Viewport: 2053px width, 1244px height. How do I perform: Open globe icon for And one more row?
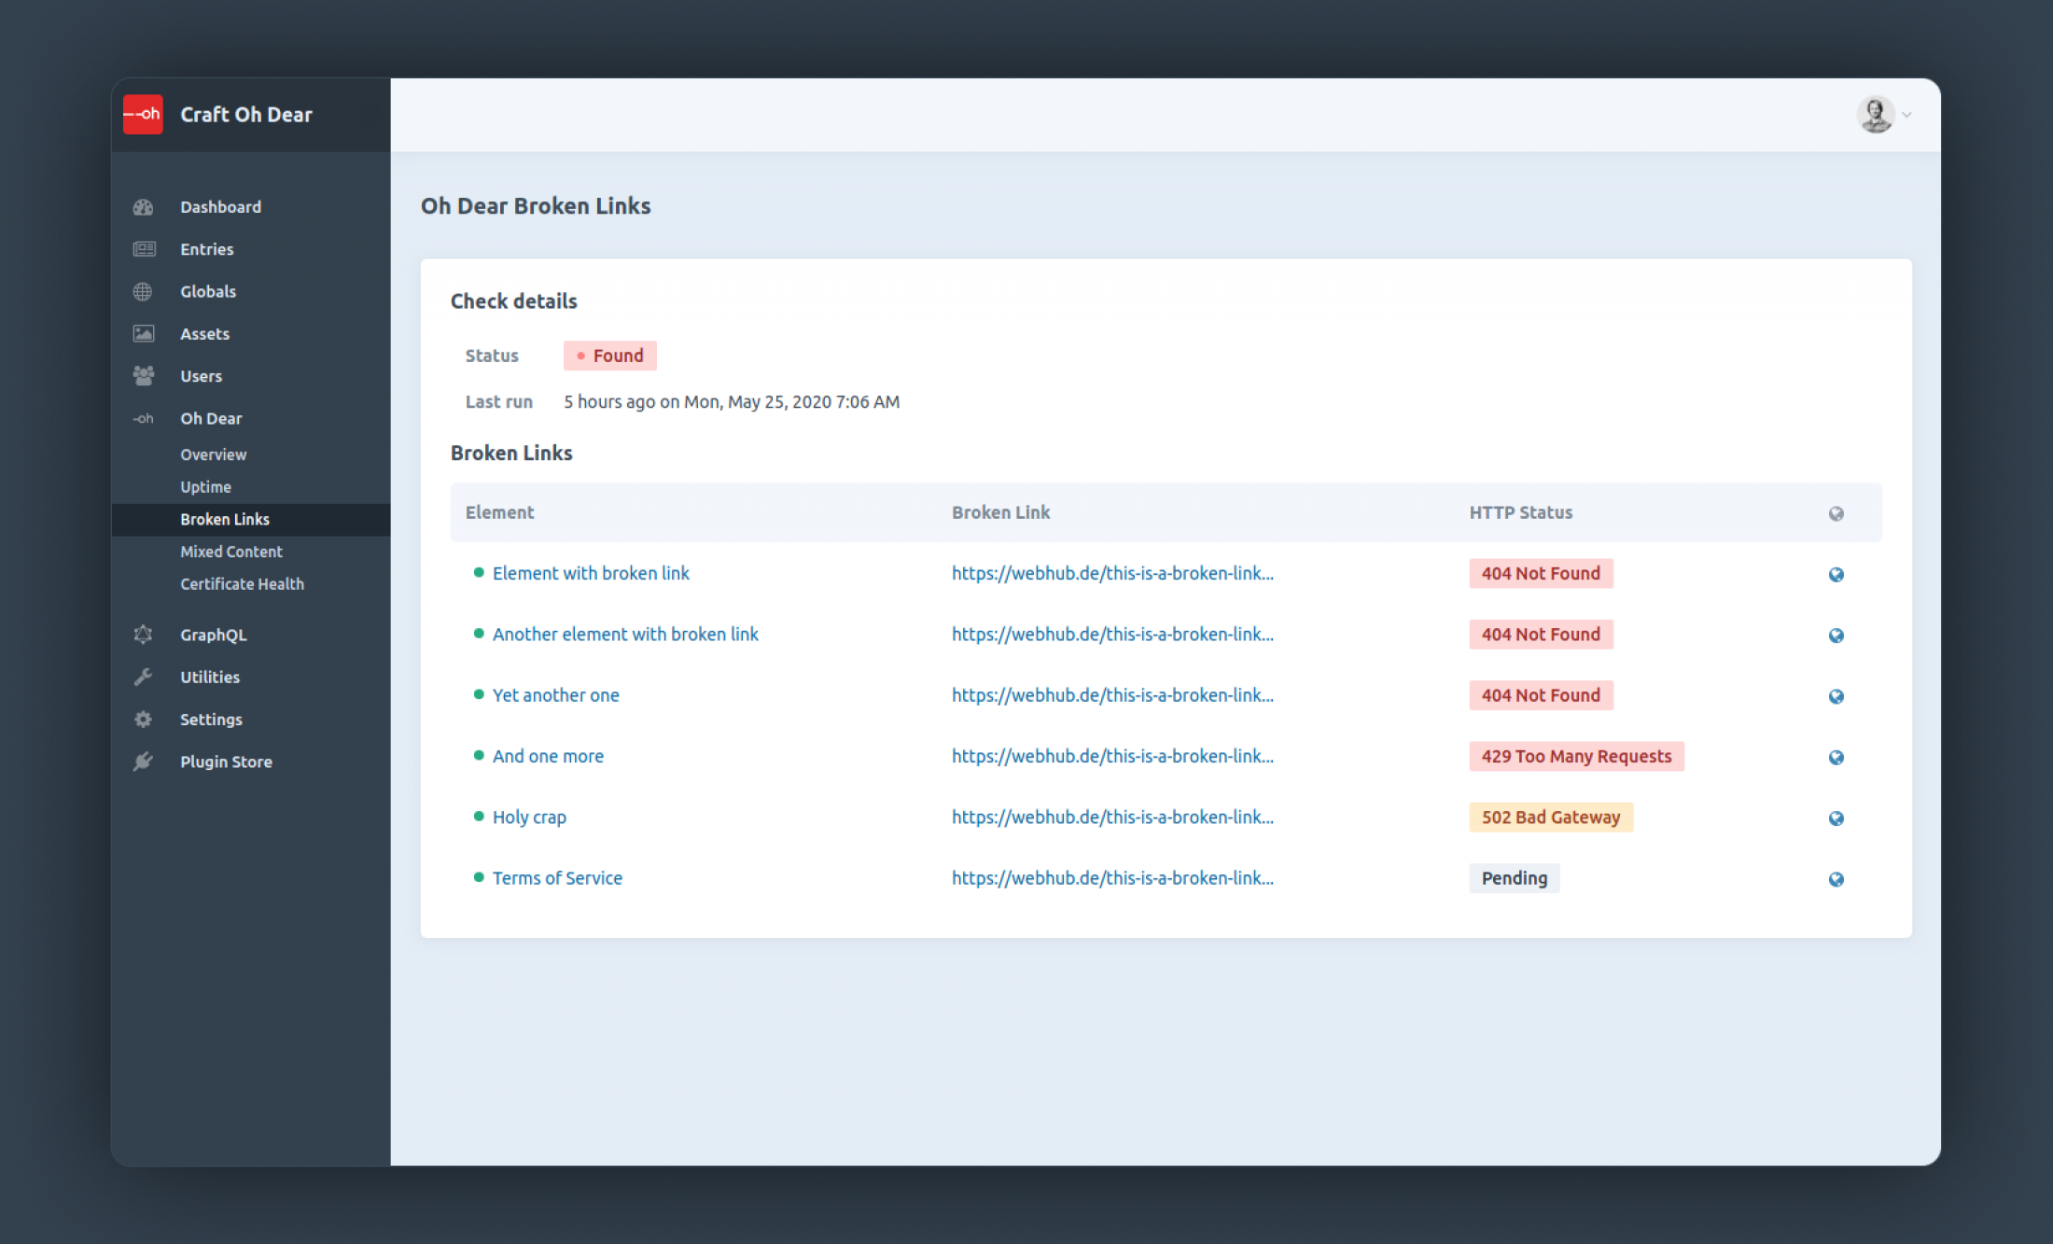tap(1836, 757)
